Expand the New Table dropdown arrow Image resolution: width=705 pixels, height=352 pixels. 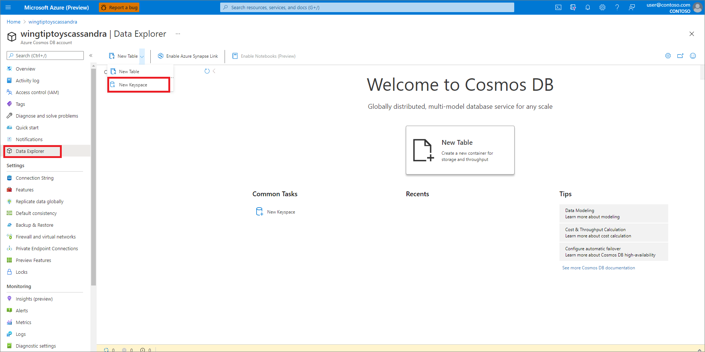142,56
